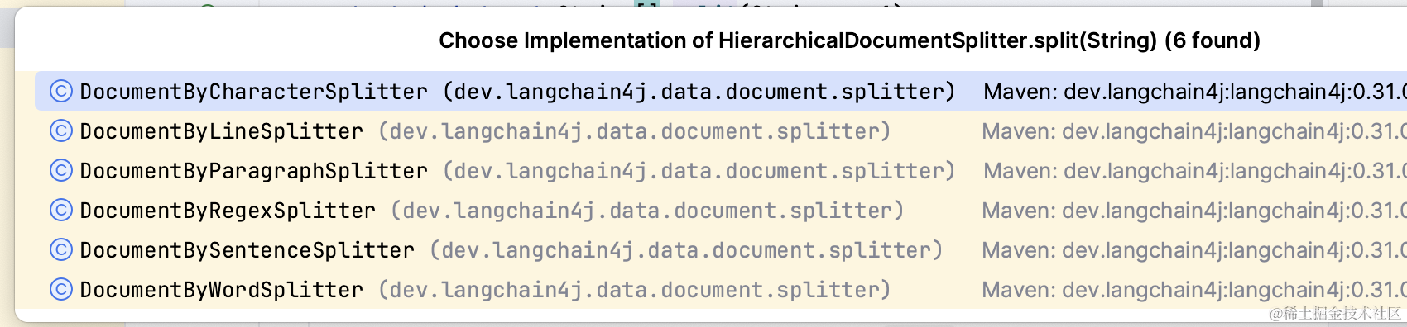Select the DocumentByCharacterSplitter implementation
The height and width of the screenshot is (327, 1407).
pos(254,91)
